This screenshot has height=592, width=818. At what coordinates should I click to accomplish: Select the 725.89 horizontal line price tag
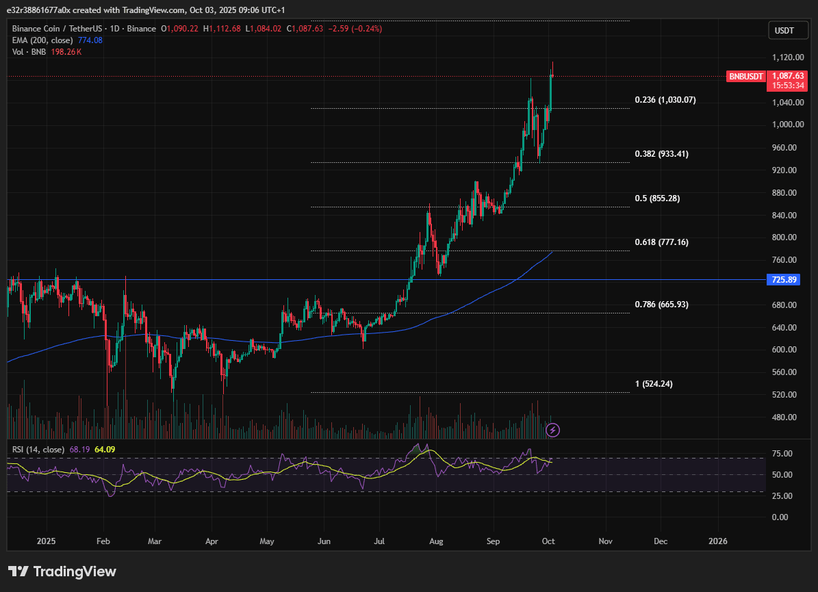pyautogui.click(x=784, y=279)
